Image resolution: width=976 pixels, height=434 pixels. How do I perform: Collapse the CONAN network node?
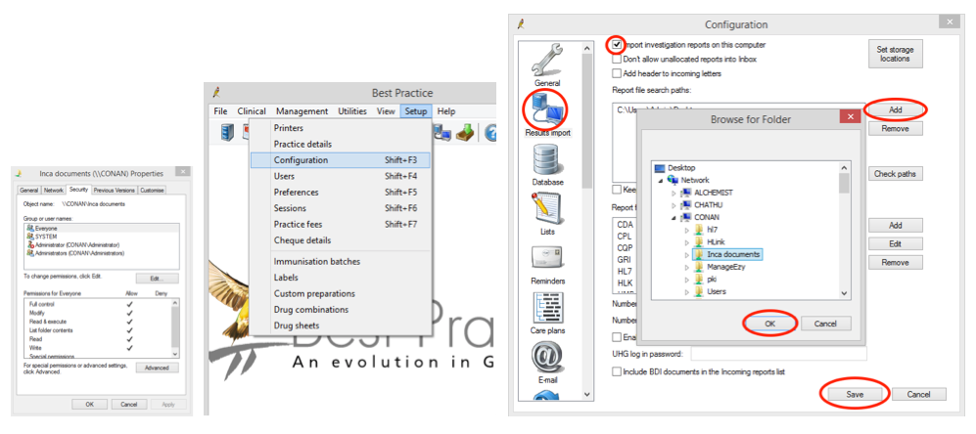(x=674, y=218)
